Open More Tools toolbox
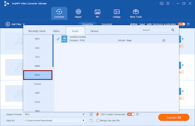Screen dimensions: 195x126 click(136, 13)
